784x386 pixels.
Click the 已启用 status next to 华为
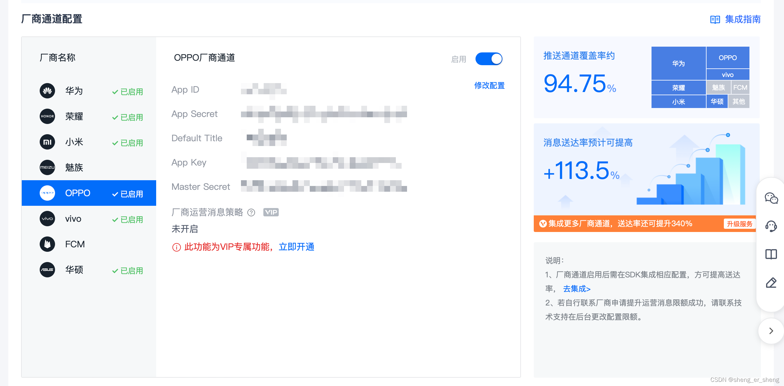(127, 92)
